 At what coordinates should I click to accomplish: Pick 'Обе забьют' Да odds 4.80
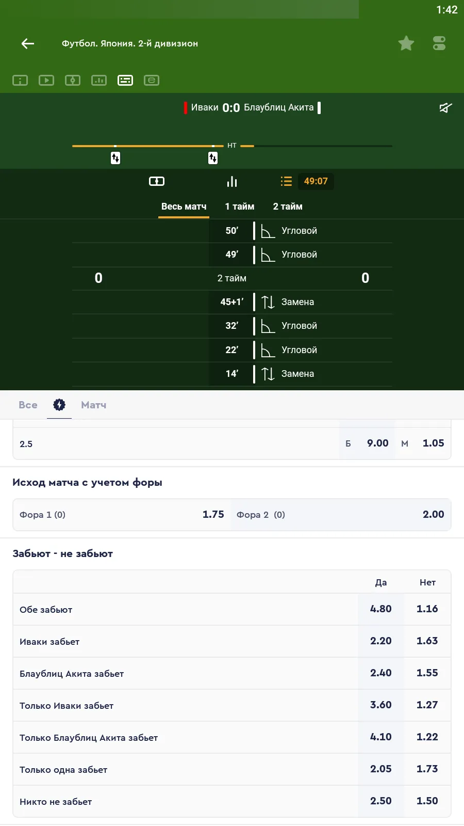(x=381, y=609)
